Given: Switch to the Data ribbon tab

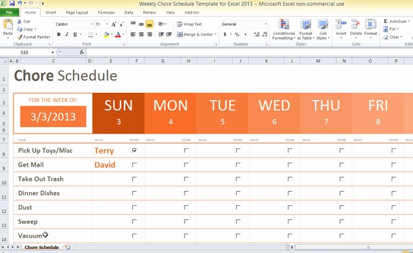Looking at the screenshot, I should click(129, 12).
